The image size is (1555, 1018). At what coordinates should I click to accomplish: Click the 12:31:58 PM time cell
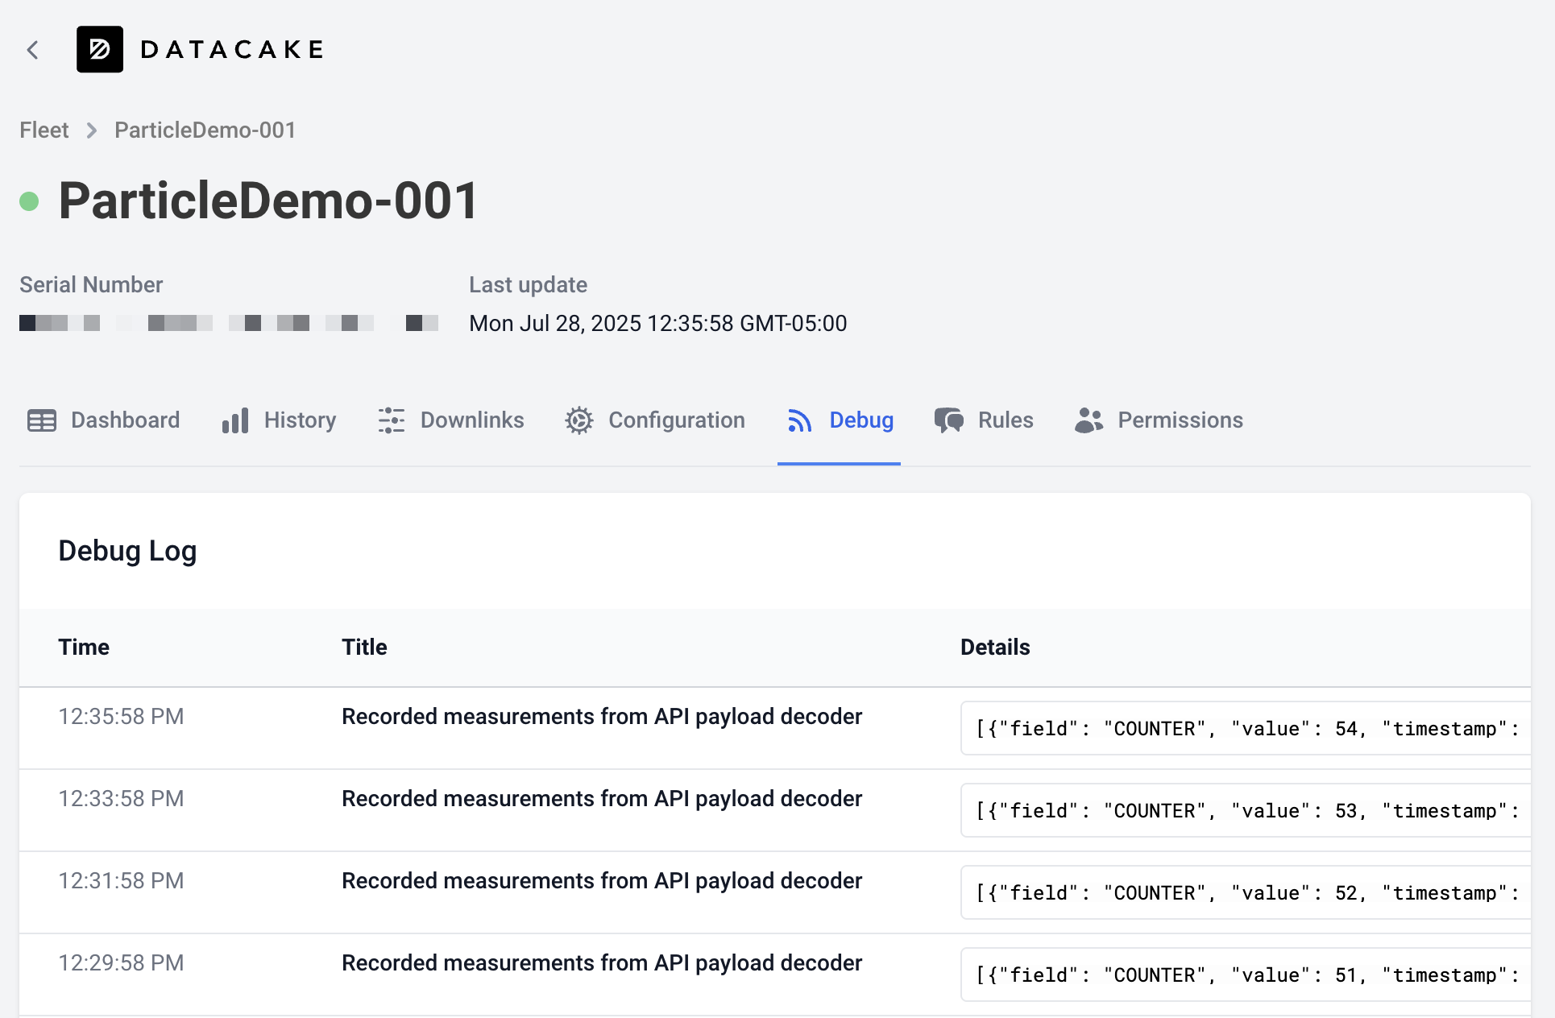121,880
